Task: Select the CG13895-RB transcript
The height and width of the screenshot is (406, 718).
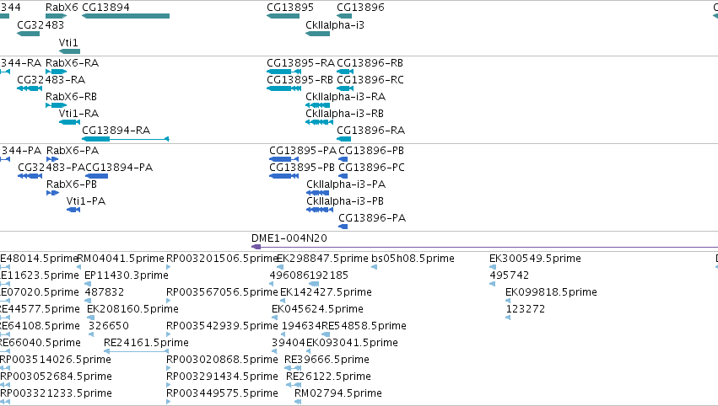Action: tap(283, 88)
